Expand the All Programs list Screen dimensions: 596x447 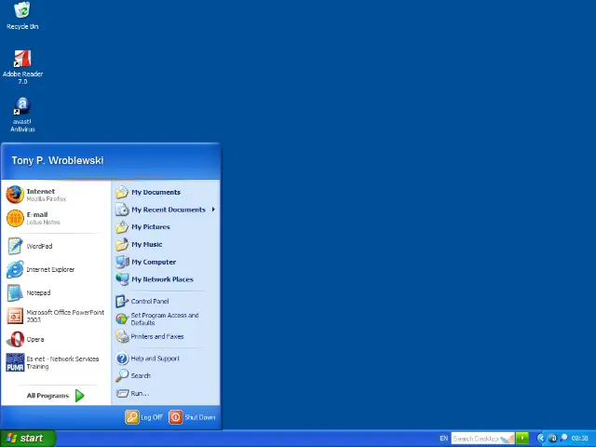55,396
